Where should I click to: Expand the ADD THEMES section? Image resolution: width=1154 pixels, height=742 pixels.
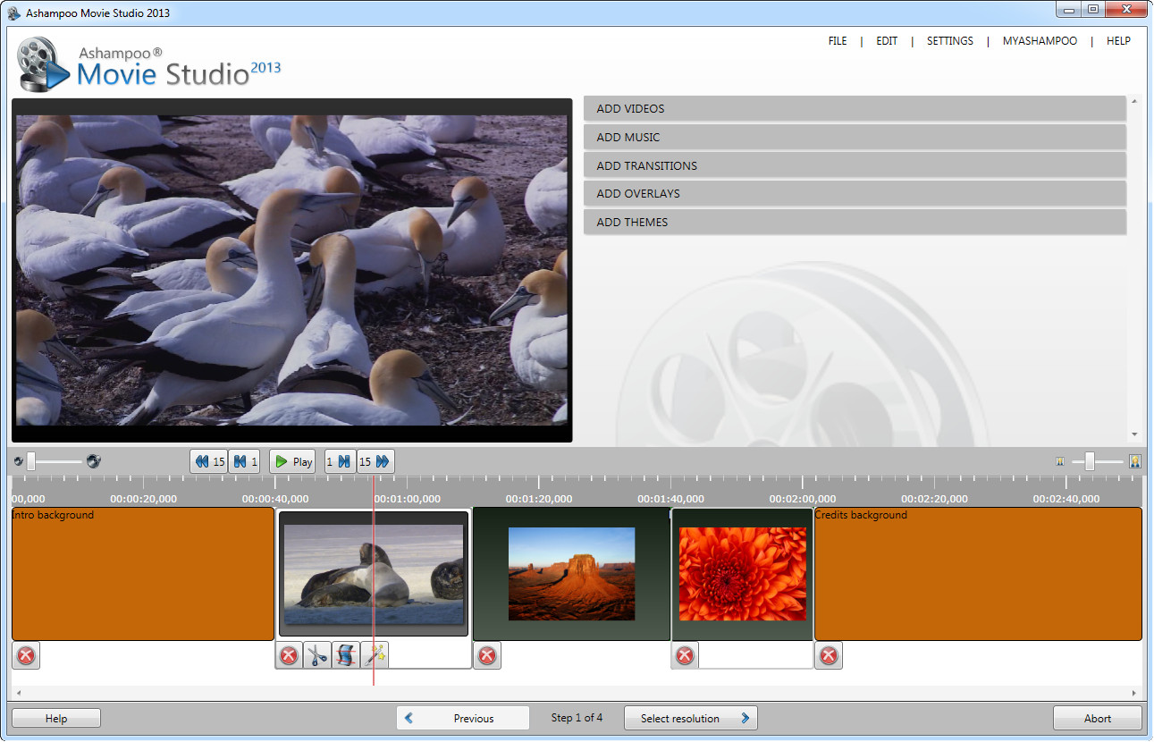coord(855,222)
